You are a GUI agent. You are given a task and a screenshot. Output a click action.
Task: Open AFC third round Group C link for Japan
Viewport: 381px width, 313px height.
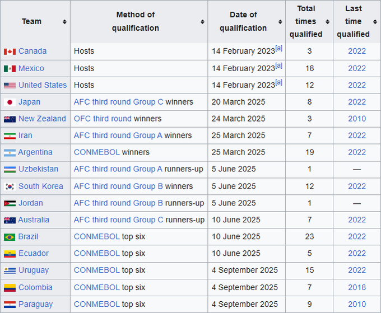coord(118,102)
